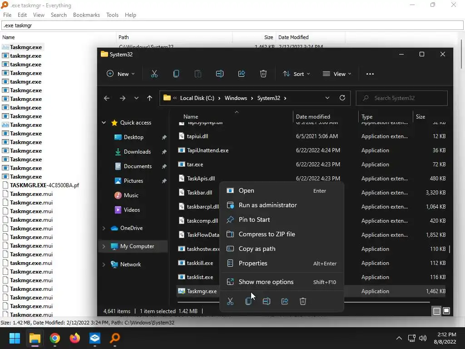Select tar.exe file row
This screenshot has height=349, width=465.
click(312, 165)
